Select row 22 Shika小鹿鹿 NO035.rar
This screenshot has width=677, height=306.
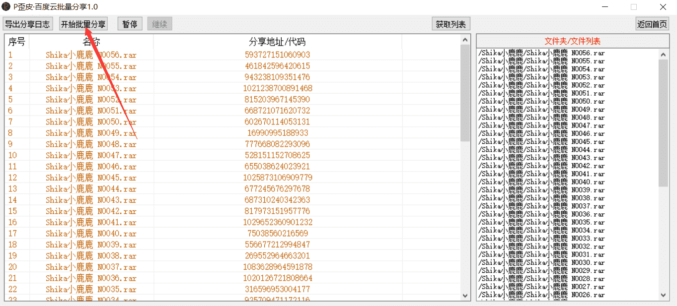[91, 289]
